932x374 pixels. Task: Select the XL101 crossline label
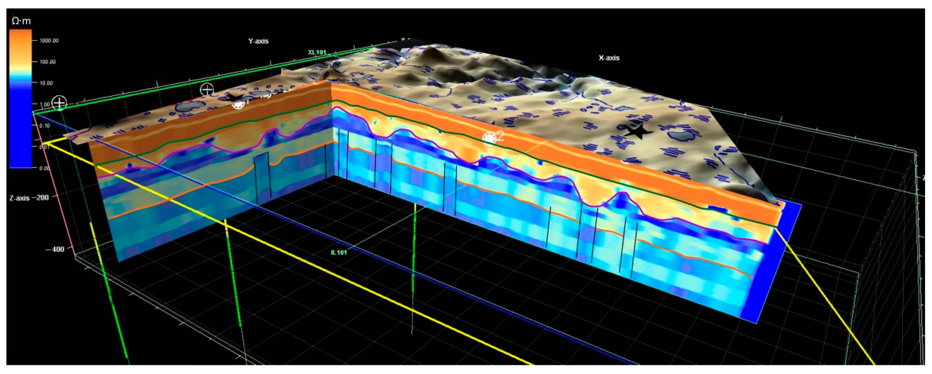(317, 52)
